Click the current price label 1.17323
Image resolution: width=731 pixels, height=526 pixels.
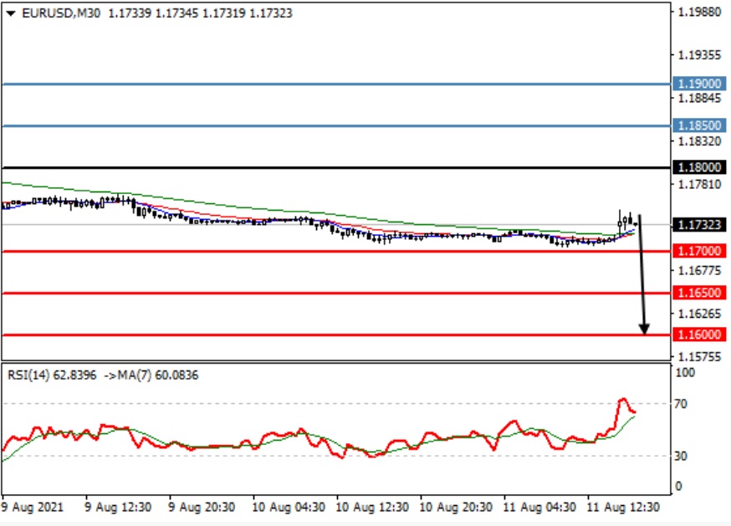coord(699,225)
